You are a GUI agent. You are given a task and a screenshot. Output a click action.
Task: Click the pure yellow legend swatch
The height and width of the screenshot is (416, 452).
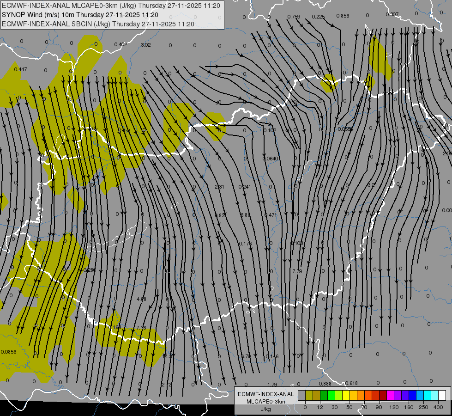(x=346, y=395)
